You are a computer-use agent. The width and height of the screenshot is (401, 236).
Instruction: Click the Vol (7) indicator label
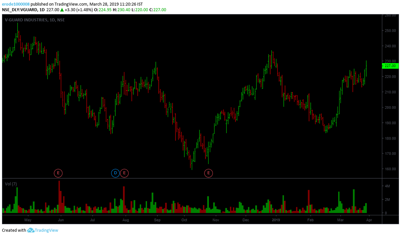[11, 184]
